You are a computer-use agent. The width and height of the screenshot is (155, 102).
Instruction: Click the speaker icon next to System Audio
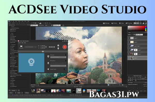click(x=48, y=69)
